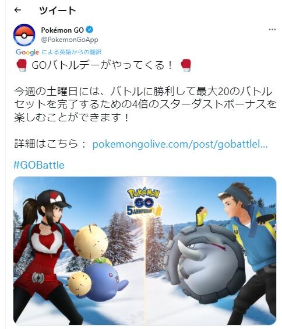This screenshot has height=329, width=282.
Task: Click the left boxing glove emoji
Action: (x=22, y=65)
